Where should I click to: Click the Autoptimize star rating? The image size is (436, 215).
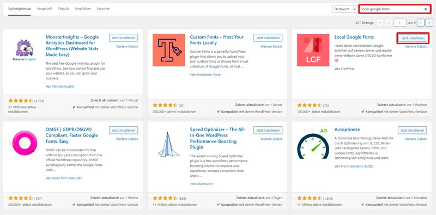310,198
